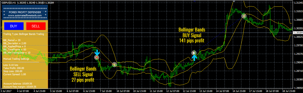Image resolution: width=303 pixels, height=93 pixels.
Task: Click the 'BB_Deviation = 2.00' setting
Action: [x=15, y=43]
